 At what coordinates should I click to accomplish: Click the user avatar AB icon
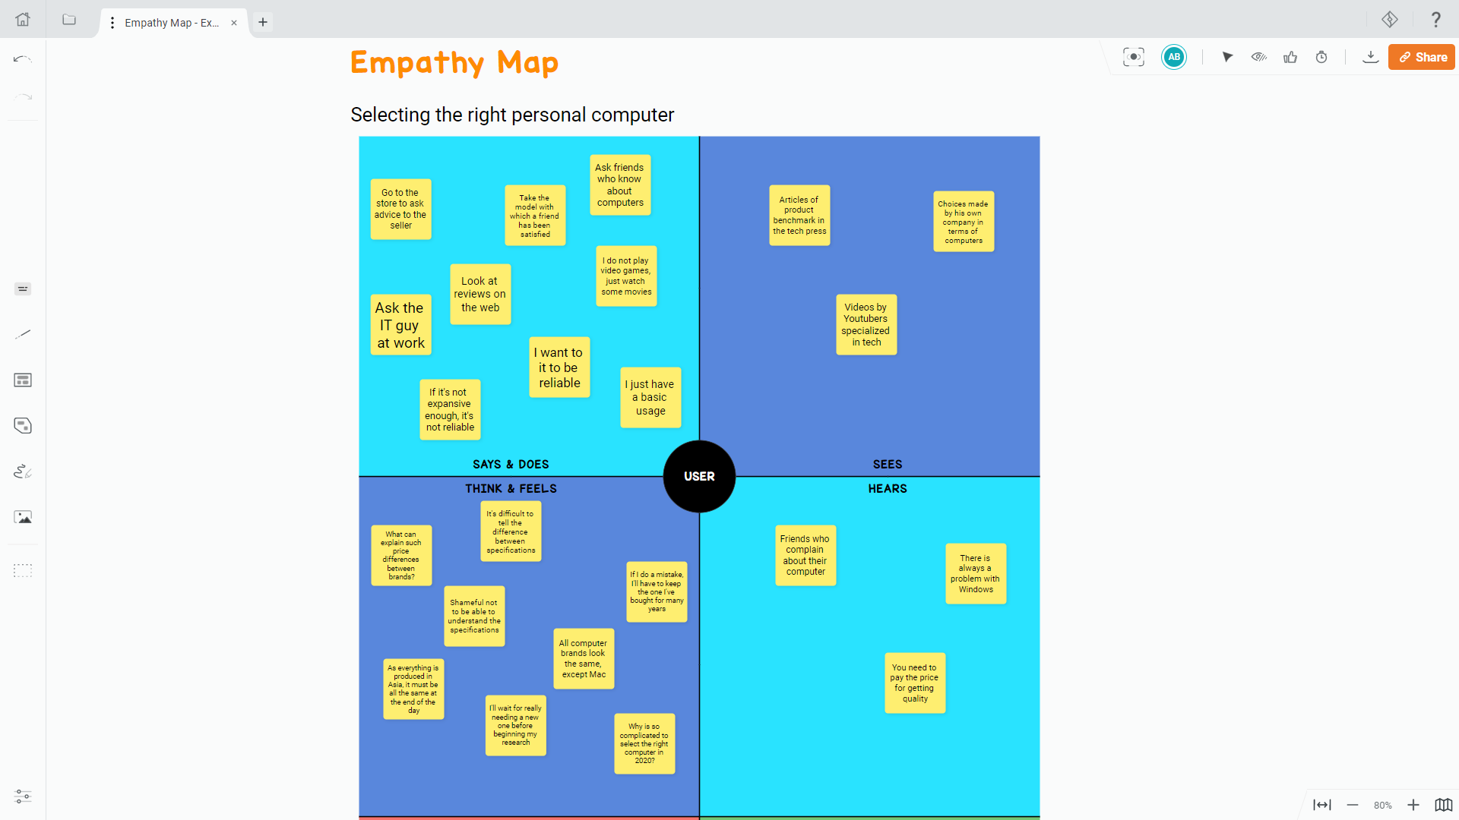coord(1174,57)
